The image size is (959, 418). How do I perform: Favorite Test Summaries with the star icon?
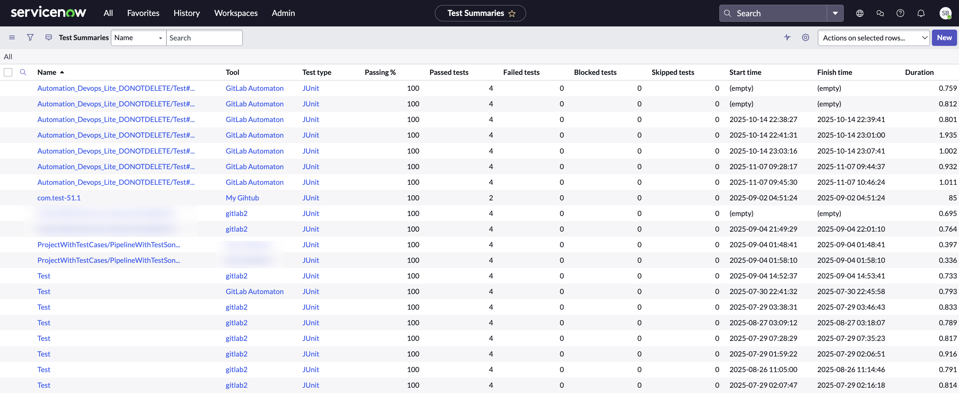(x=512, y=13)
